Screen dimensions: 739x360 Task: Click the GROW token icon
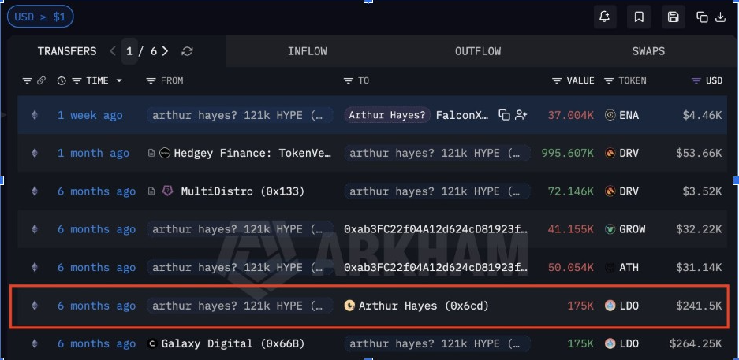point(610,229)
